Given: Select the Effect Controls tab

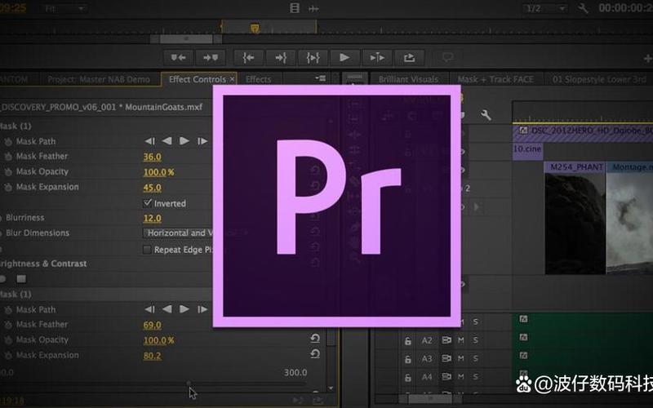Looking at the screenshot, I should (198, 79).
